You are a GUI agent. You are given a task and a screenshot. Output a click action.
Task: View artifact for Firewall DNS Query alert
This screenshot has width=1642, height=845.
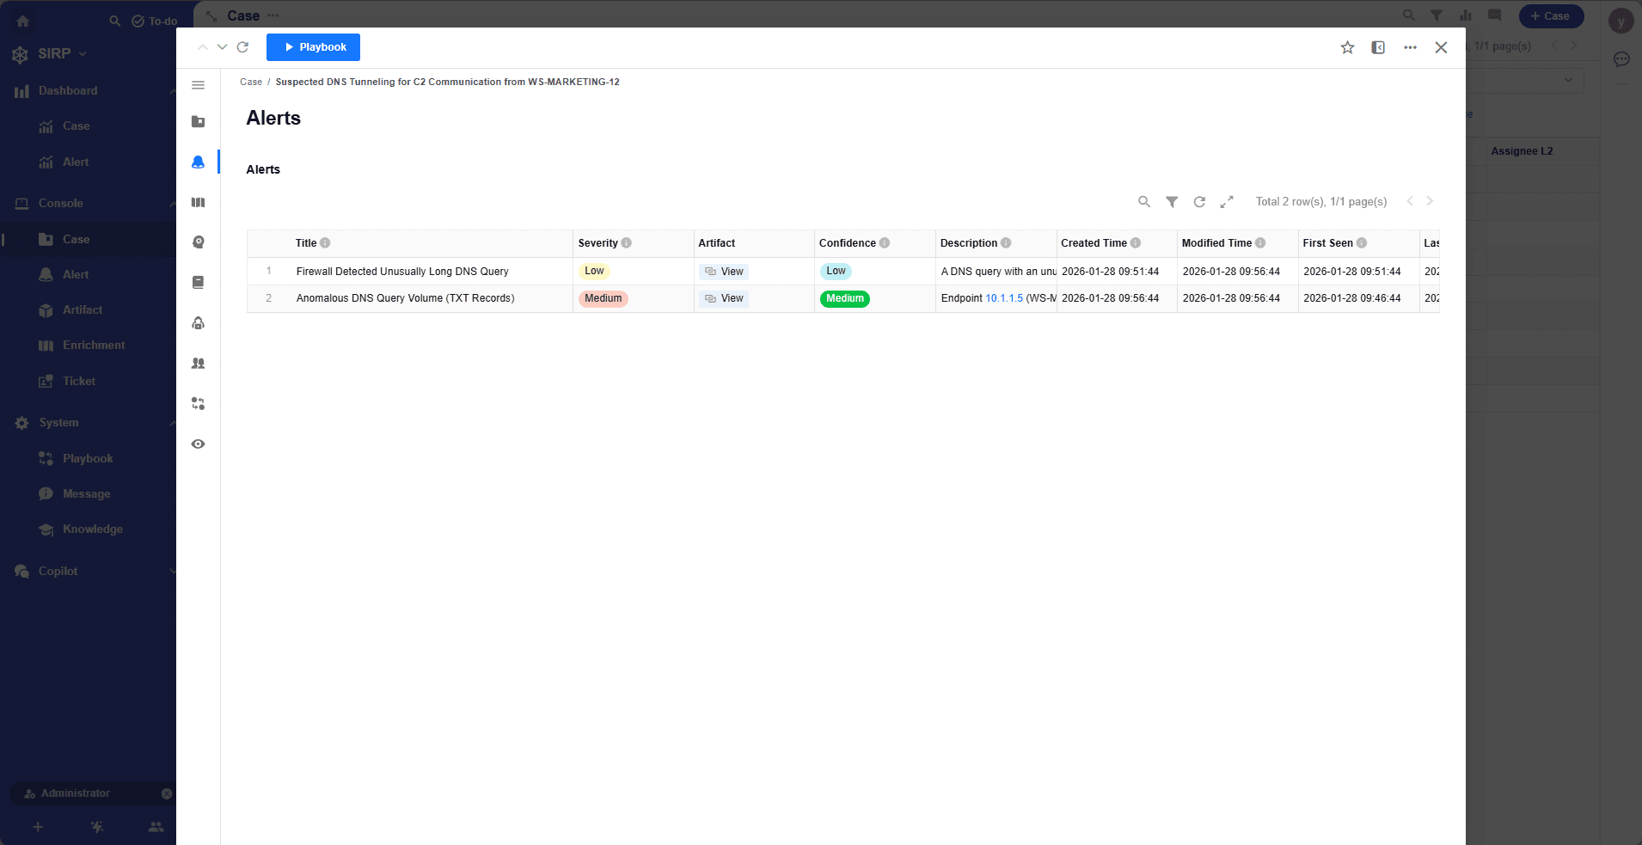click(724, 272)
